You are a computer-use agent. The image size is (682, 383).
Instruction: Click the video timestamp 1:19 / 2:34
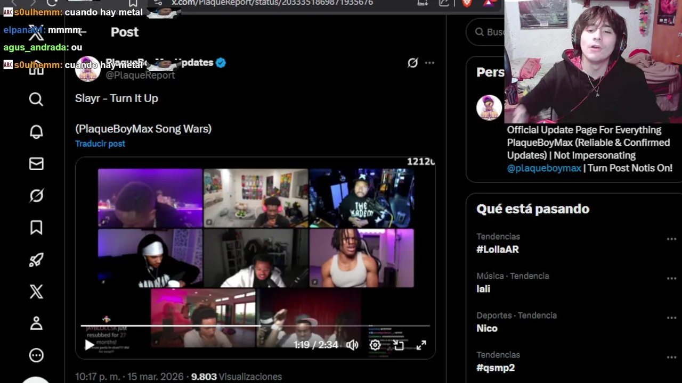[x=315, y=345]
